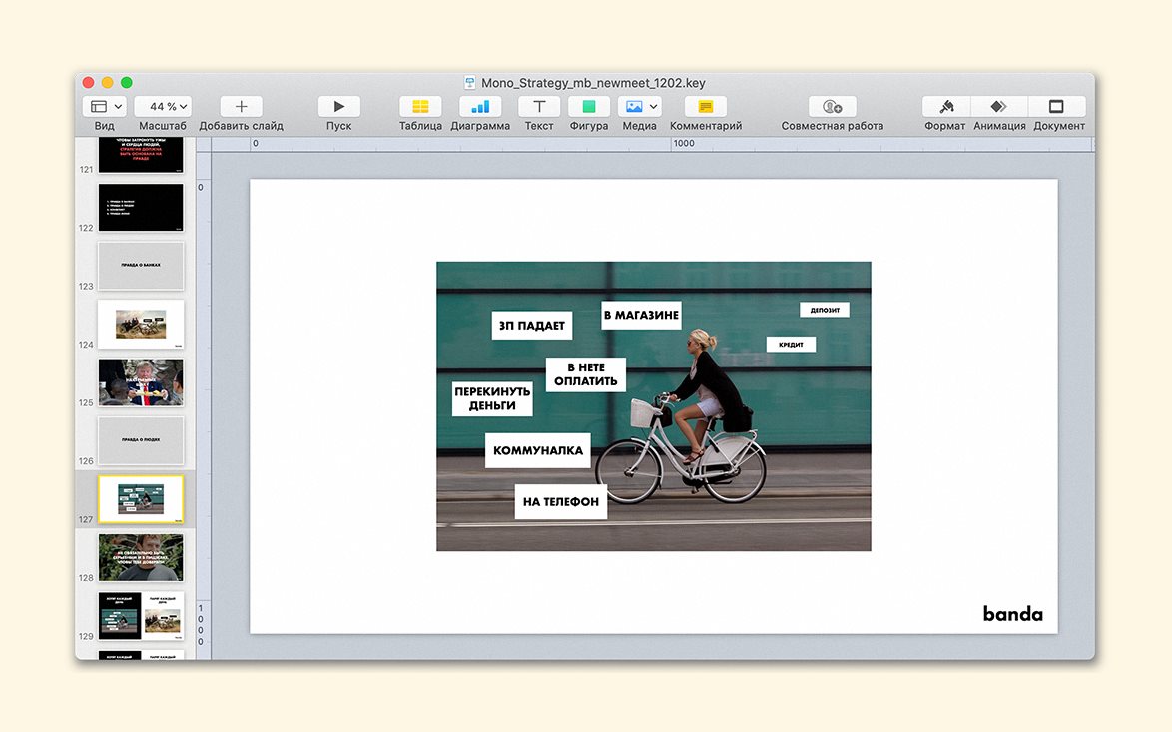Open the Media image picker icon
The width and height of the screenshot is (1172, 732).
634,106
